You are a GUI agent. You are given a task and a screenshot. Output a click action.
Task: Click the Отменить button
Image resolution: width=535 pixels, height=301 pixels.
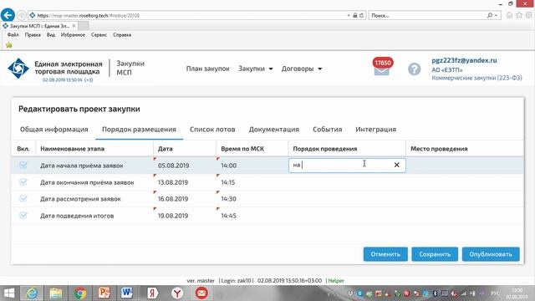[385, 254]
